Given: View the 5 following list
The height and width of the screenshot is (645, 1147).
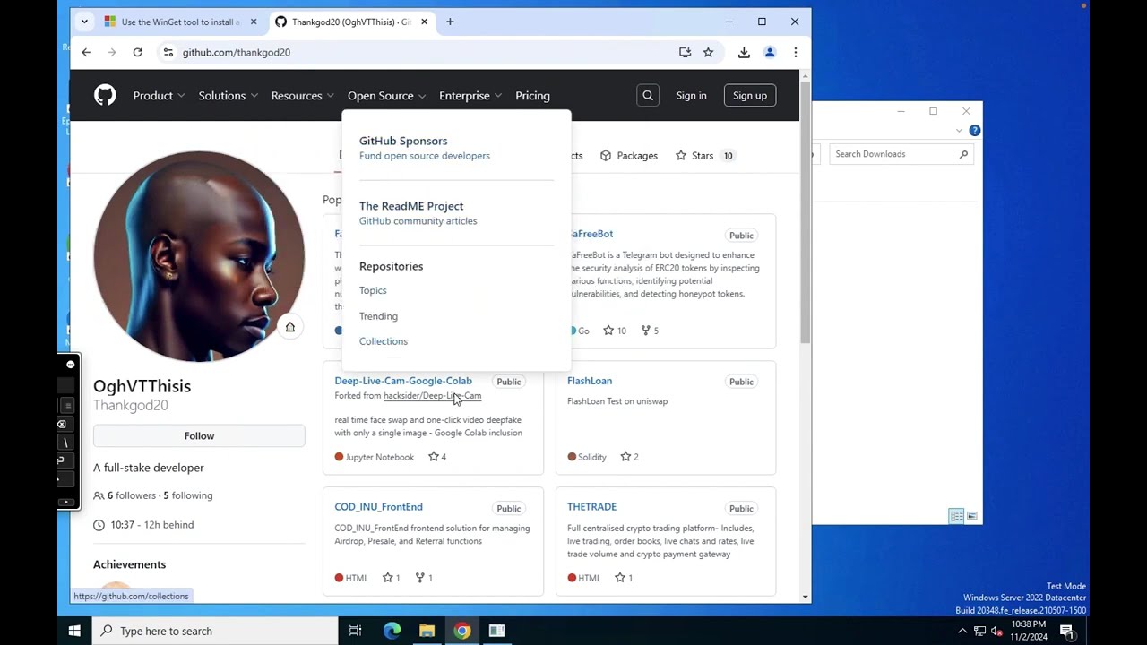Looking at the screenshot, I should (x=188, y=495).
